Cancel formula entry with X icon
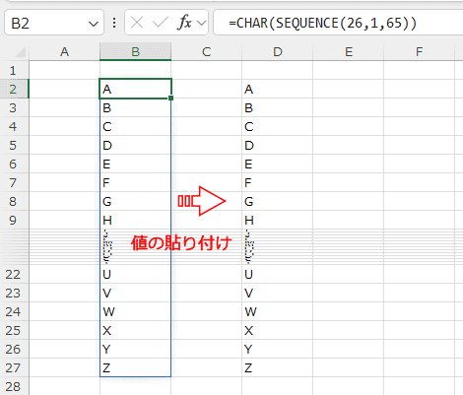Viewport: 463px width, 395px height. click(137, 23)
